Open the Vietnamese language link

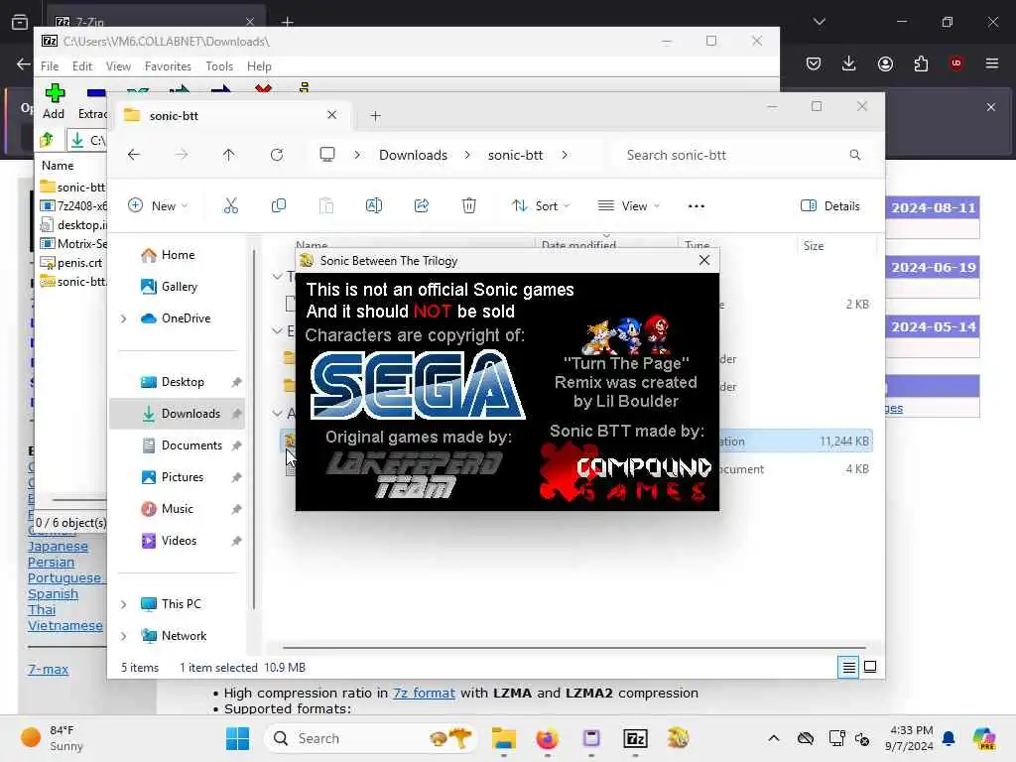[65, 626]
